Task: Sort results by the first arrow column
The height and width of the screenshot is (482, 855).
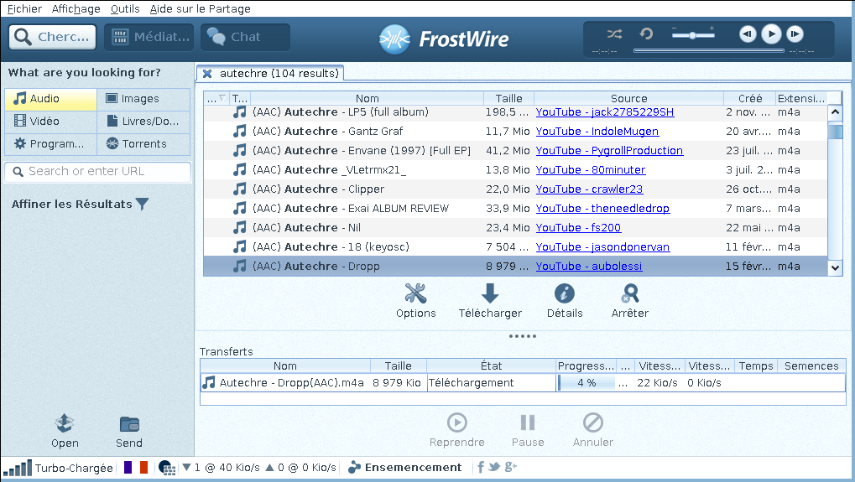Action: 216,99
